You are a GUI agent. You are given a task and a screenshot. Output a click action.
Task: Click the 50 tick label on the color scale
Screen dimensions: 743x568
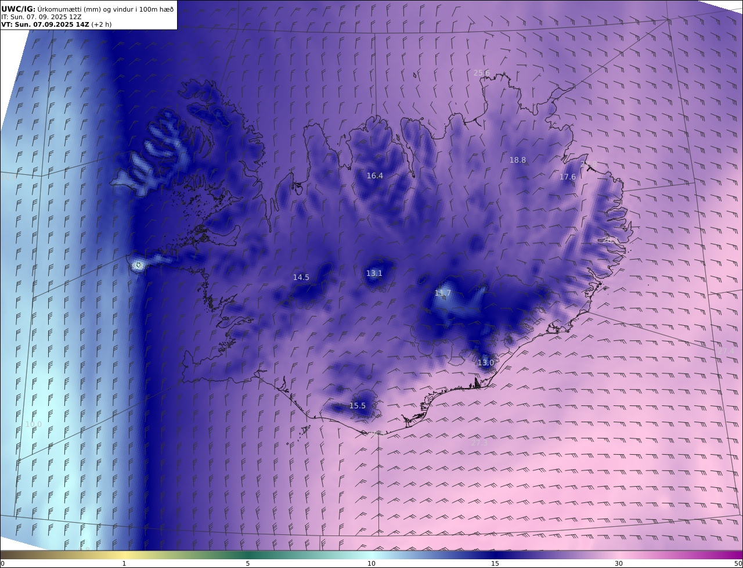point(738,563)
